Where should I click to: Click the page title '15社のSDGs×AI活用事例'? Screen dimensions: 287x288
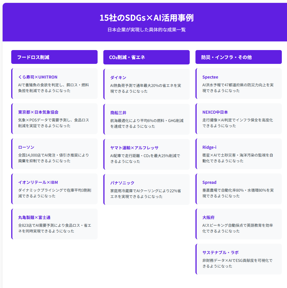pos(146,18)
